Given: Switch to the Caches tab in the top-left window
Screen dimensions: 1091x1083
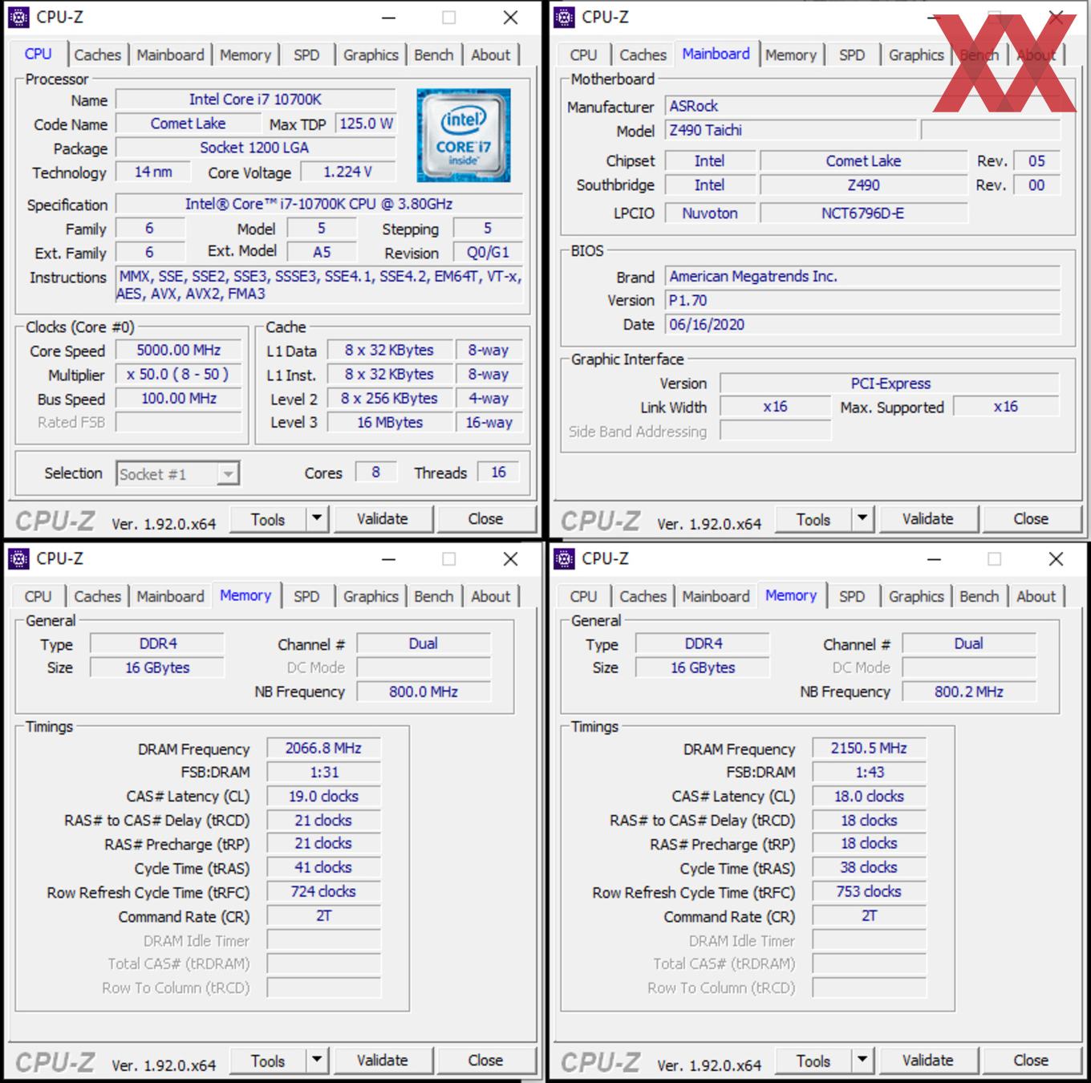Looking at the screenshot, I should pos(97,55).
